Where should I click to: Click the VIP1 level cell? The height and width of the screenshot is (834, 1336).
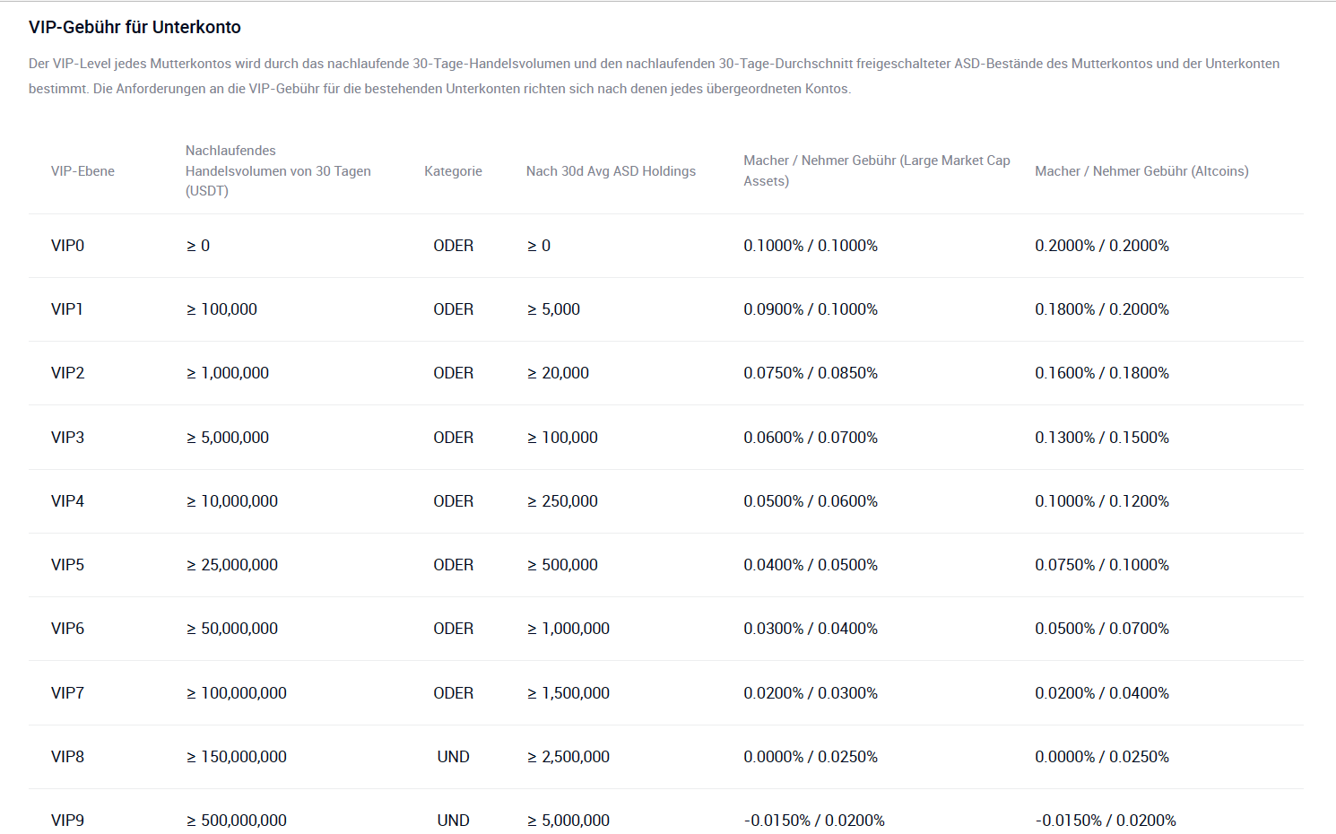[67, 309]
